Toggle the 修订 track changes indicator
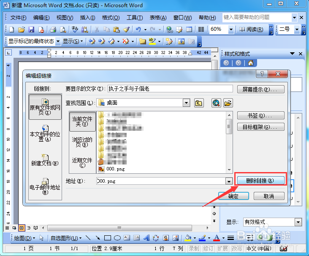This screenshot has height=256, width=309. (x=208, y=249)
